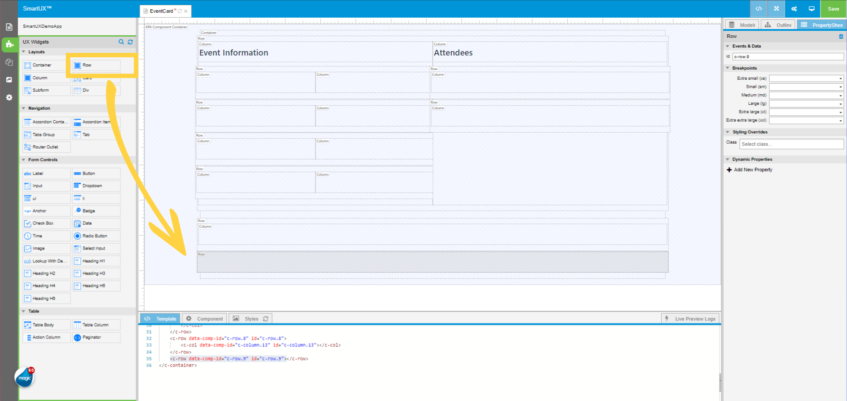Open the Magic chat bubble
Screen dimensions: 847x401
point(24,378)
